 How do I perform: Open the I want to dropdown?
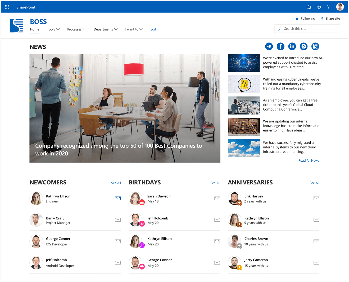134,29
